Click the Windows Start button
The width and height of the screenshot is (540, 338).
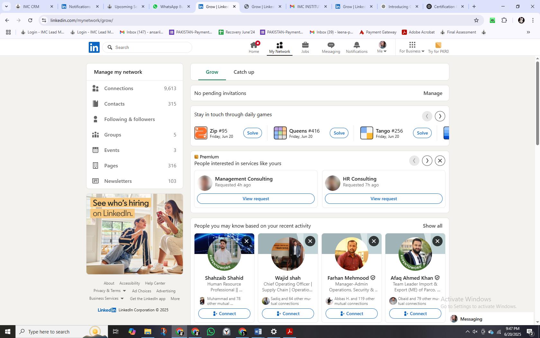click(x=8, y=332)
